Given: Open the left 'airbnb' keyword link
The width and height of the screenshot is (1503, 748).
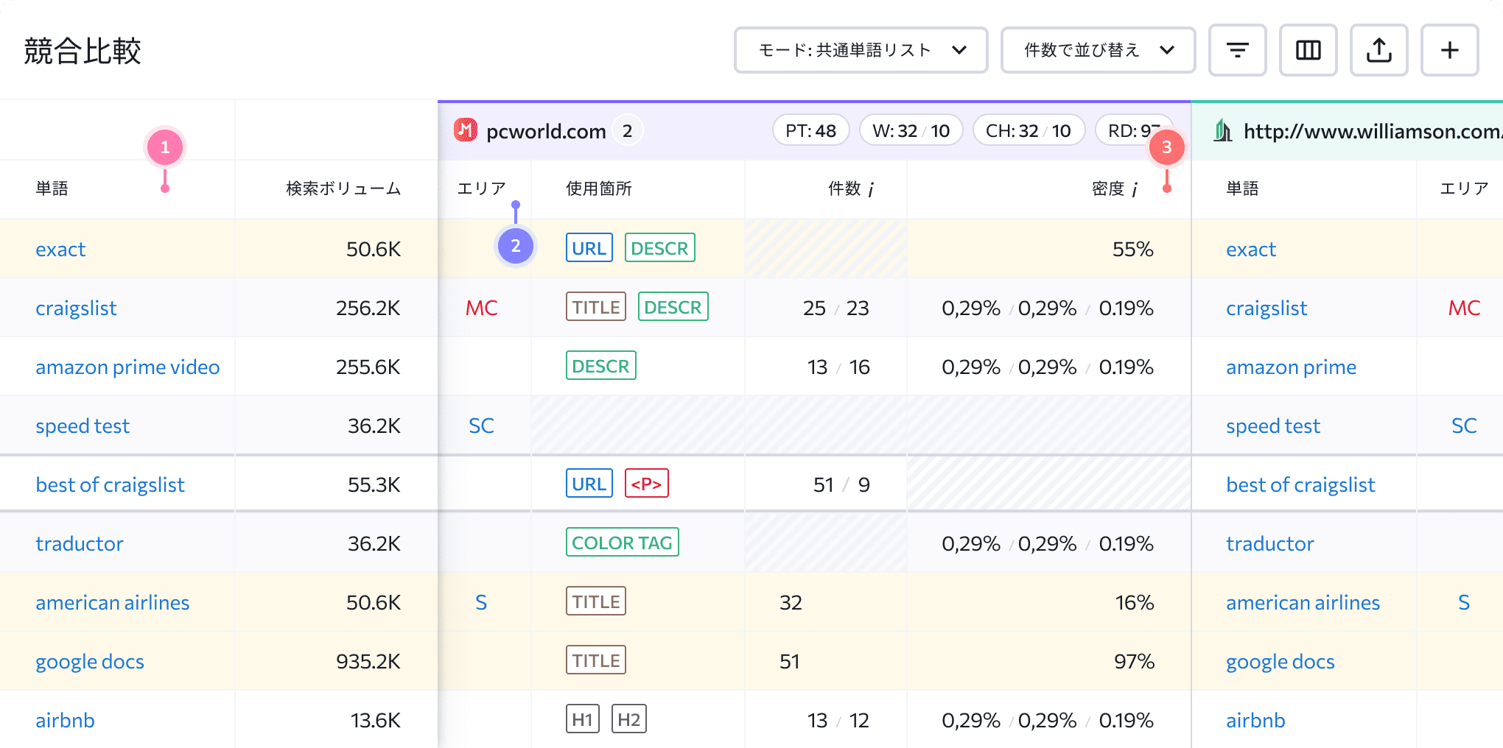Looking at the screenshot, I should click(65, 720).
